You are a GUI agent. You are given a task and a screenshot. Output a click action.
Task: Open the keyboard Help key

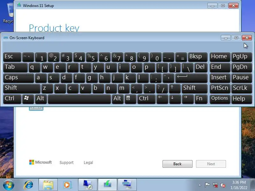[x=242, y=99]
